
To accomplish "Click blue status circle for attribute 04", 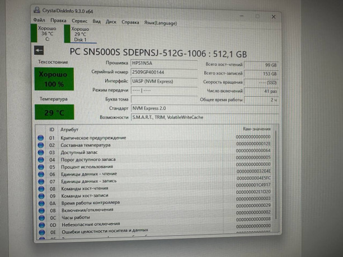I will coord(41,160).
